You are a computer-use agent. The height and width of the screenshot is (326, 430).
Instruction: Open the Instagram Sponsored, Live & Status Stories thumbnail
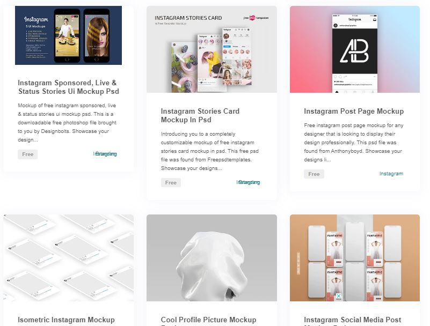pos(68,35)
